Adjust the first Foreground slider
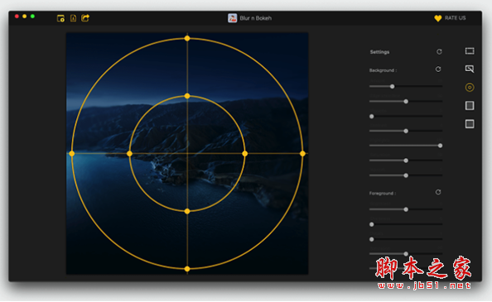 coord(406,209)
